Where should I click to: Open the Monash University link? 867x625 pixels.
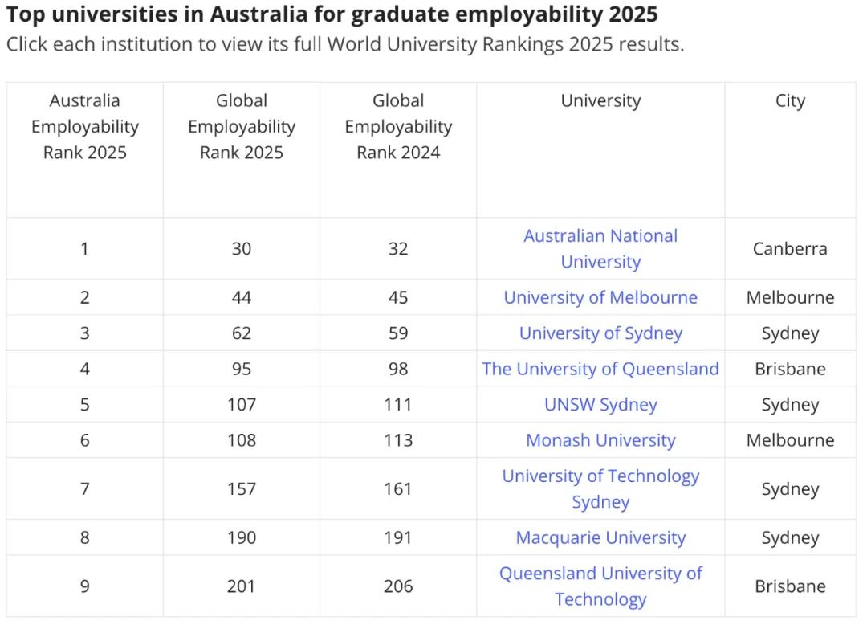click(x=600, y=440)
